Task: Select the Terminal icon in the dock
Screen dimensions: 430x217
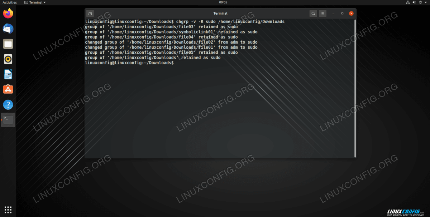Action: tap(8, 120)
